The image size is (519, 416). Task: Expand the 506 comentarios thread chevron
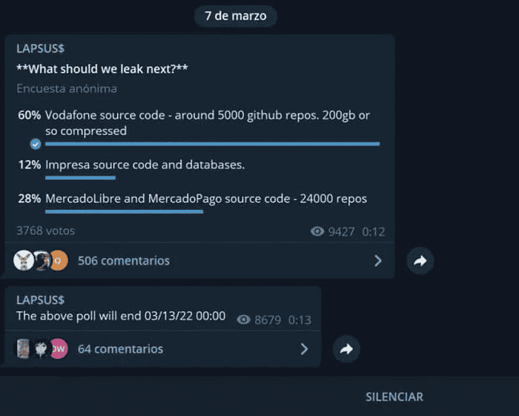(377, 260)
